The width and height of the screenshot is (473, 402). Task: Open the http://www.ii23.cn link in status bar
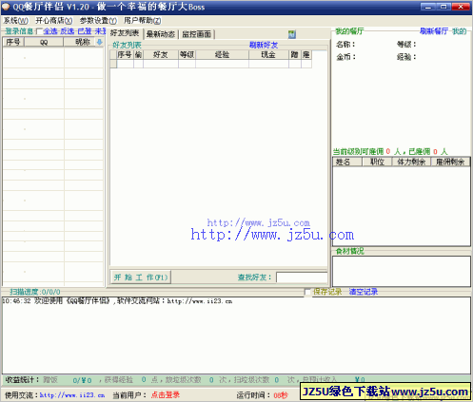(x=72, y=395)
